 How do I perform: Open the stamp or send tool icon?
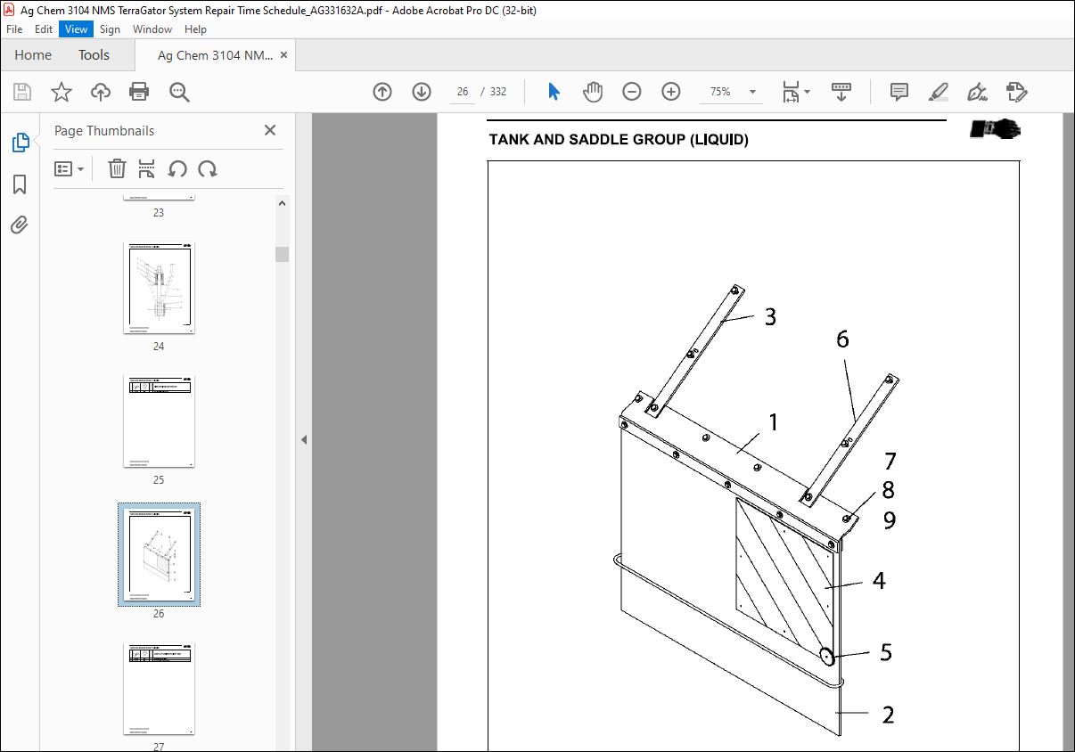tap(1016, 92)
